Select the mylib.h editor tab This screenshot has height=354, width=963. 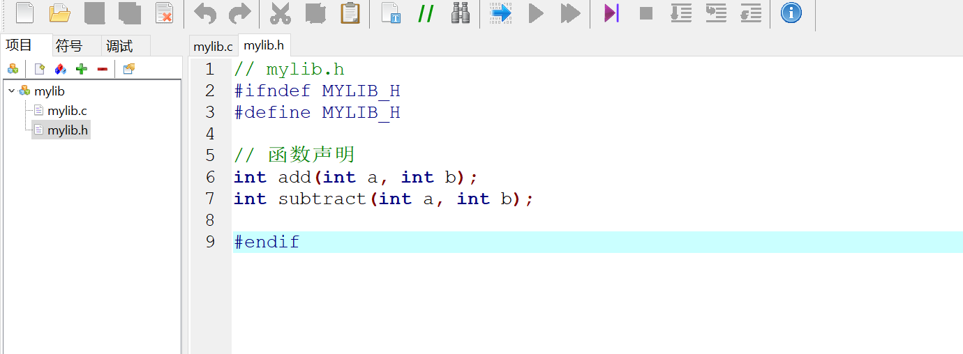click(264, 45)
